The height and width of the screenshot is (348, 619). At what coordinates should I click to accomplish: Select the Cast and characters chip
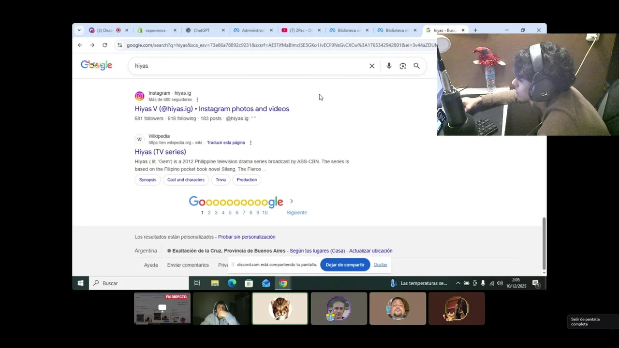point(186,180)
